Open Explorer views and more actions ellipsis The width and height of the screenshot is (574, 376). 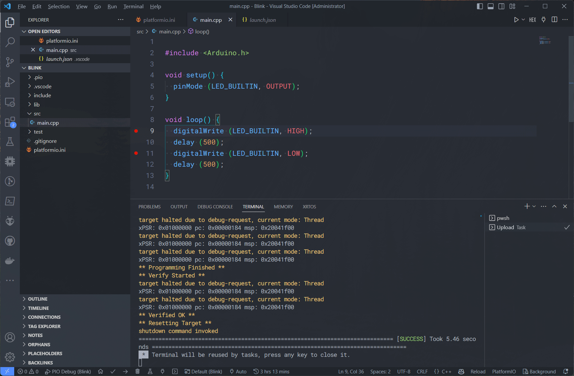click(121, 20)
